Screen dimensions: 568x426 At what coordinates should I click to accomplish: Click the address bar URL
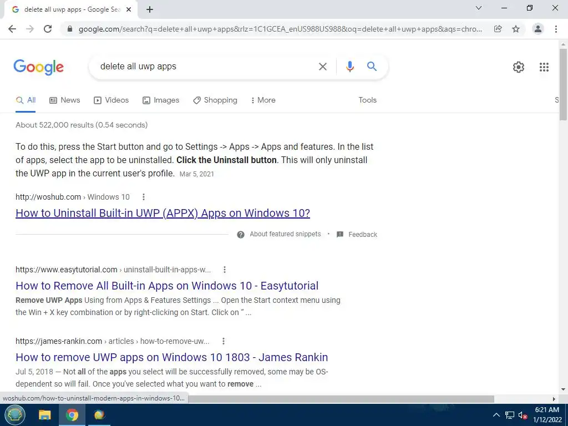pos(280,29)
